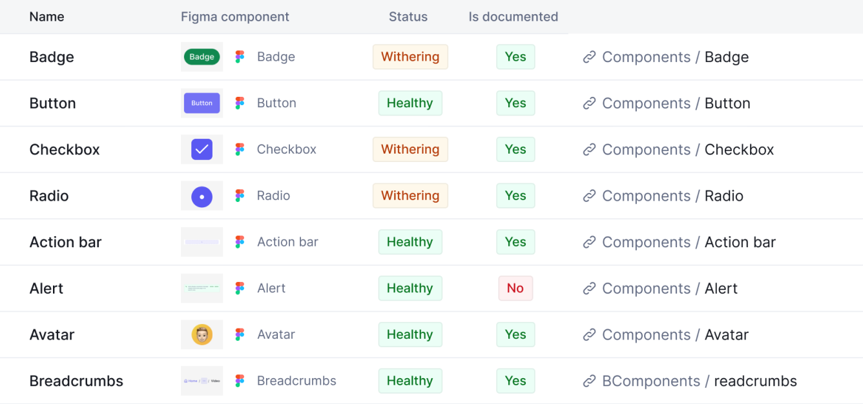Select the Figma icon in the Button row

239,103
